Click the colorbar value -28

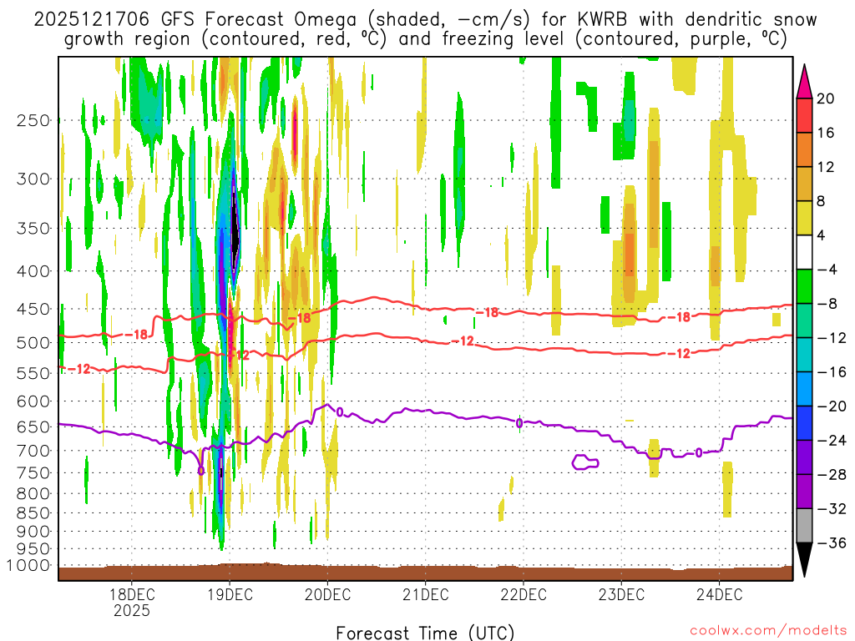(832, 475)
